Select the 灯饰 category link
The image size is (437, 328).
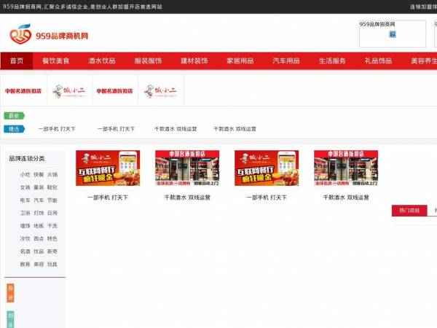tap(39, 213)
